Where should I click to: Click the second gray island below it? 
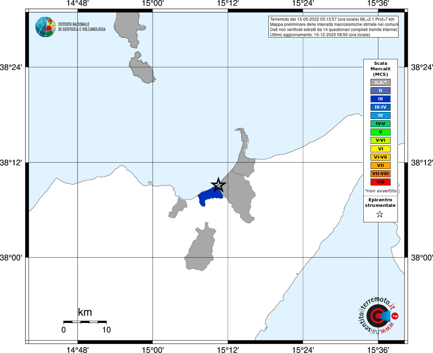pos(142,69)
